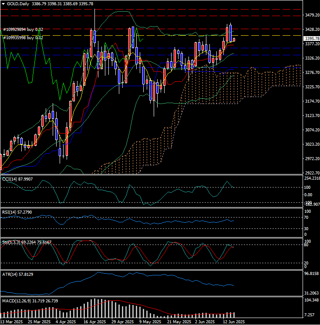Viewport: 320px width, 325px height.
Task: Select the CCI(14) 87.9907 indicator label
Action: [x=17, y=179]
